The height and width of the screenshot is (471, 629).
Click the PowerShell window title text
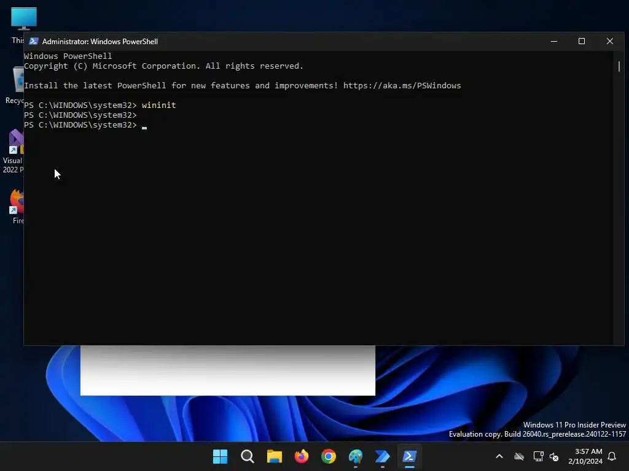[100, 41]
